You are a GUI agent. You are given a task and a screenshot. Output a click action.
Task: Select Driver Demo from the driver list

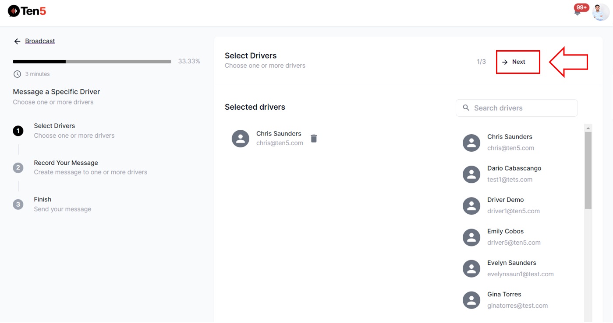[505, 200]
